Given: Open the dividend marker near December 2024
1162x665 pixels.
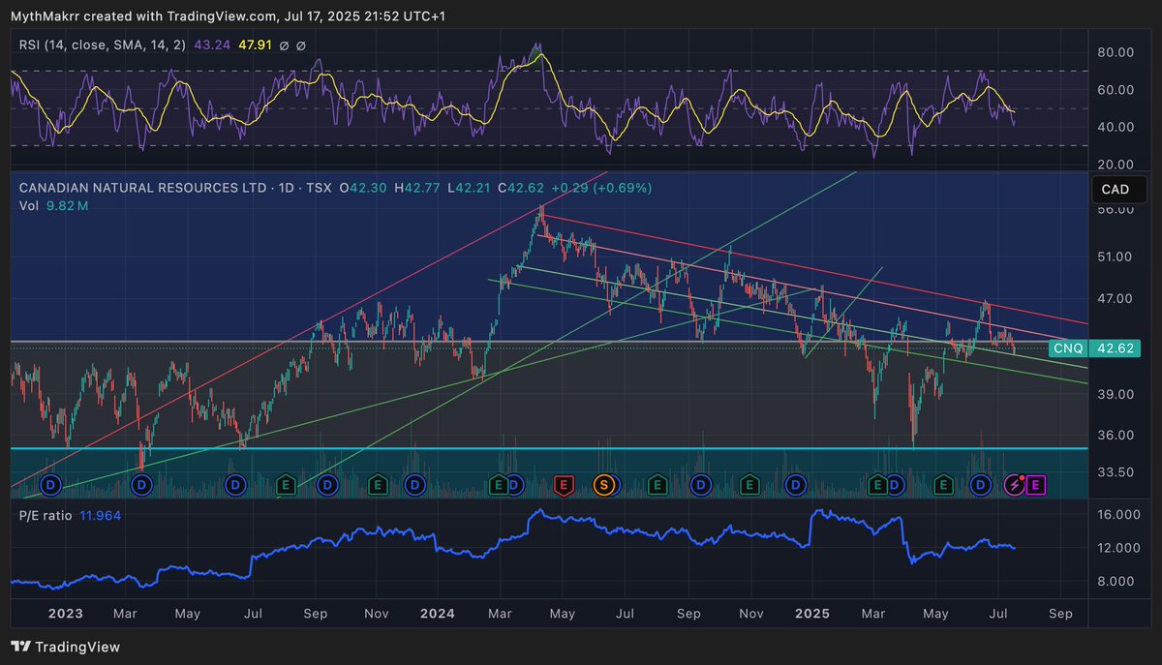Looking at the screenshot, I should point(796,483).
